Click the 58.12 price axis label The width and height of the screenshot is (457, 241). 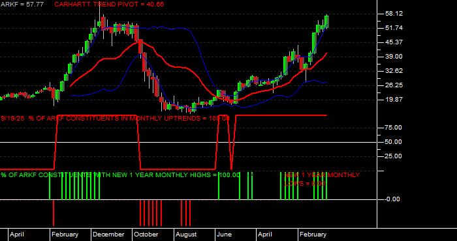[x=394, y=14]
